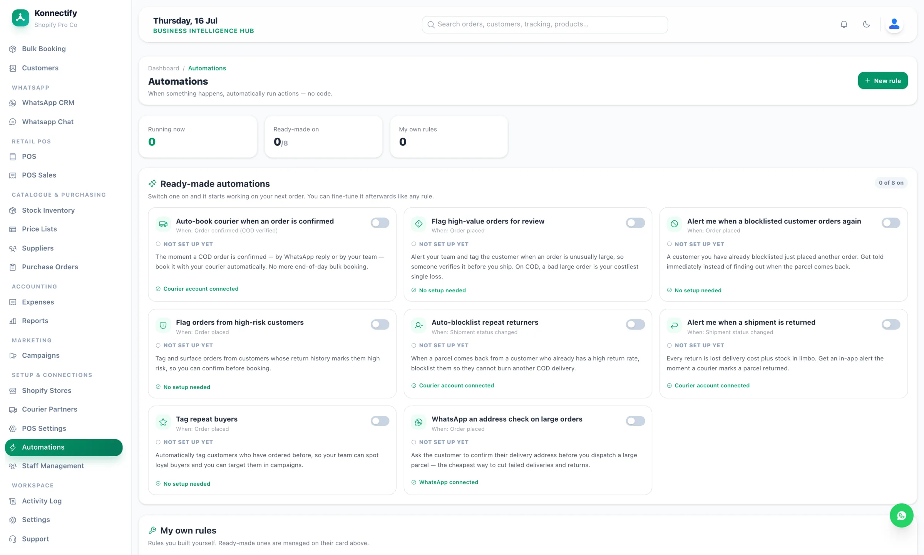Image resolution: width=924 pixels, height=555 pixels.
Task: Select Staff Management in the sidebar
Action: coord(64,466)
